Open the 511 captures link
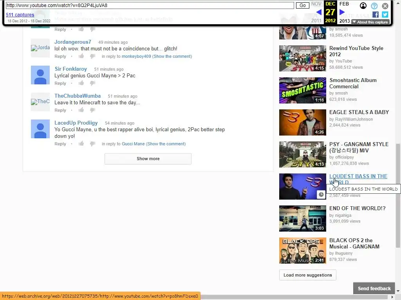The width and height of the screenshot is (401, 300). click(x=20, y=15)
